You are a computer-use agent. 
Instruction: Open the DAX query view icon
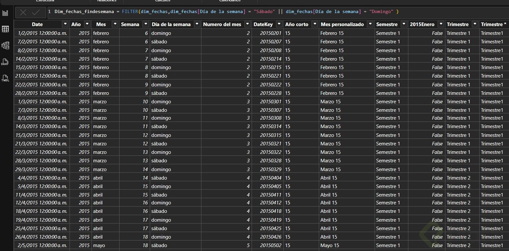[x=5, y=62]
